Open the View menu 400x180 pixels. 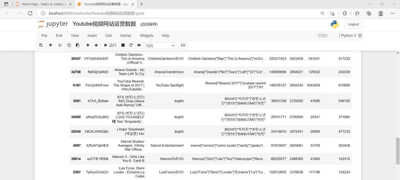pyautogui.click(x=75, y=36)
